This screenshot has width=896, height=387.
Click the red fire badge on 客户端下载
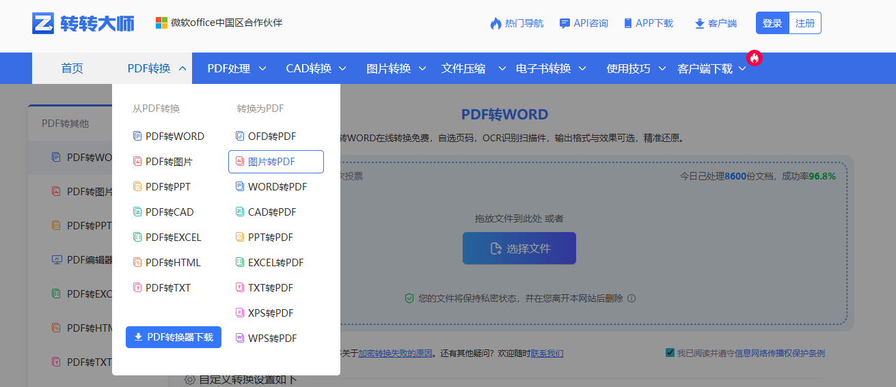click(754, 58)
